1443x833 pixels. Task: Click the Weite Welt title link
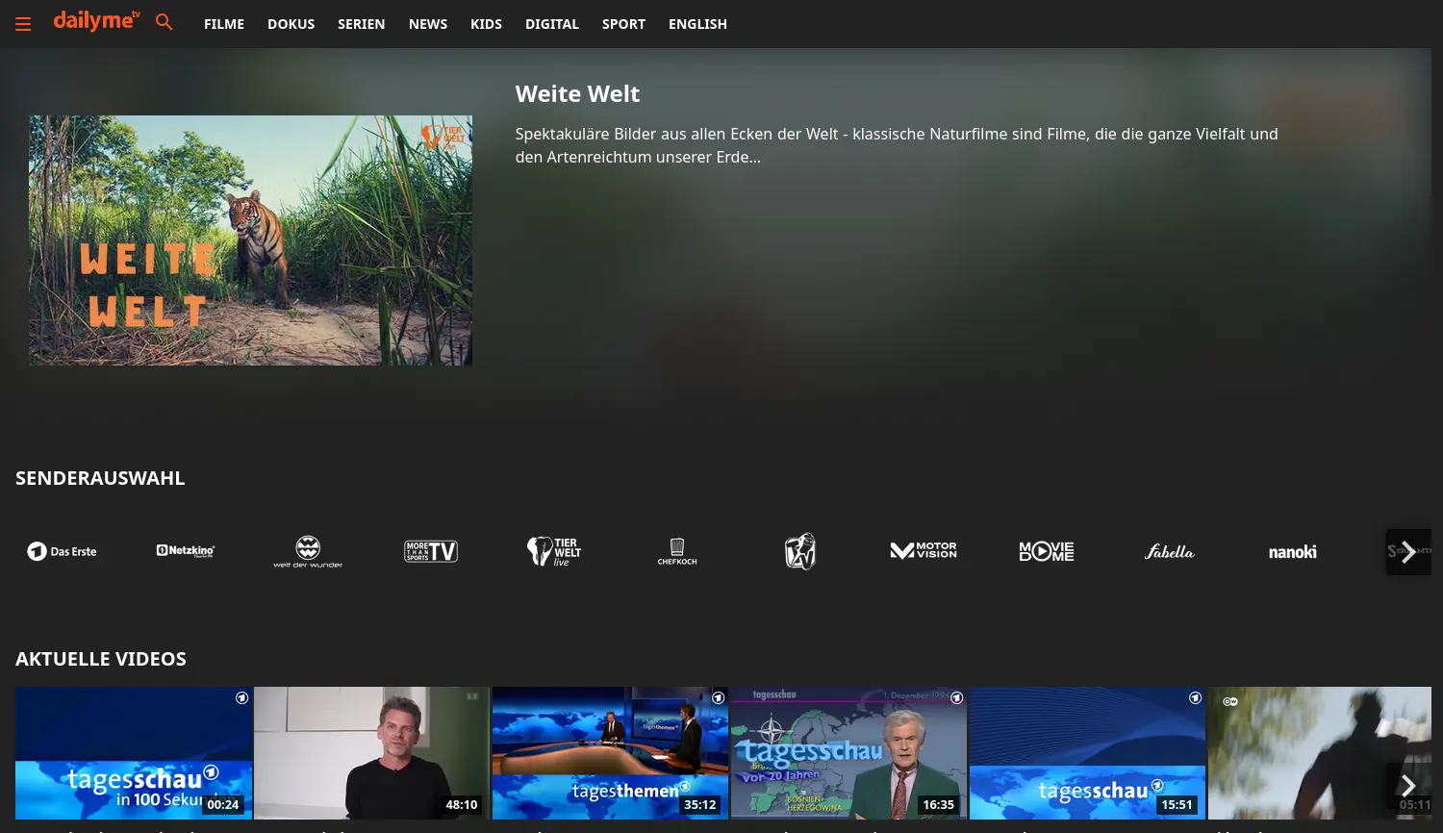pos(577,94)
